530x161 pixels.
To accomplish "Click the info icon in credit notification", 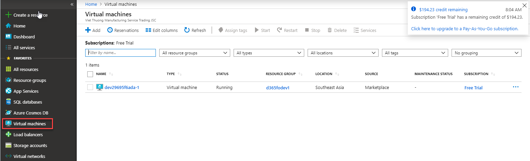I will (414, 9).
